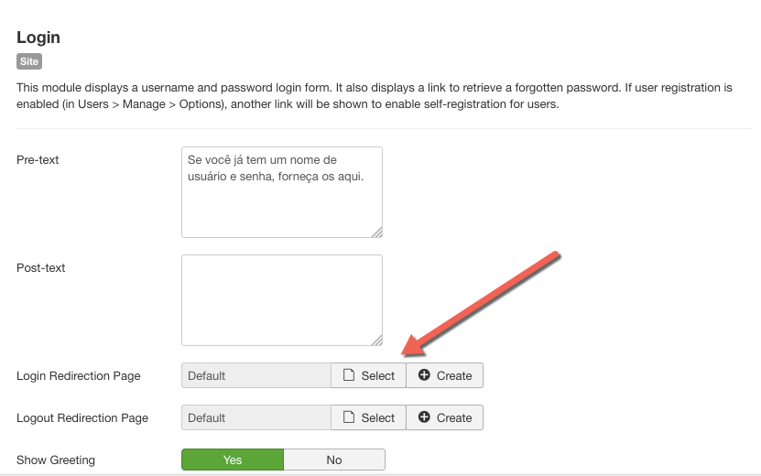
Task: Click the Pre-text textarea with Portuguese text
Action: pos(281,192)
